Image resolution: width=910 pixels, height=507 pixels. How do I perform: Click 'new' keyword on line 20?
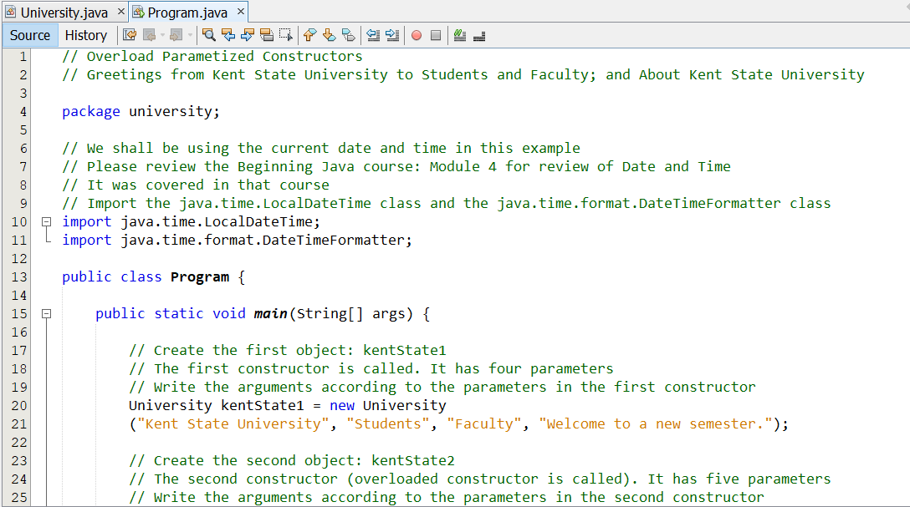pos(342,406)
